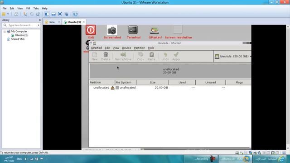Click VMware power yellow toolbar icon
This screenshot has height=163, width=290.
pyautogui.click(x=4, y=14)
